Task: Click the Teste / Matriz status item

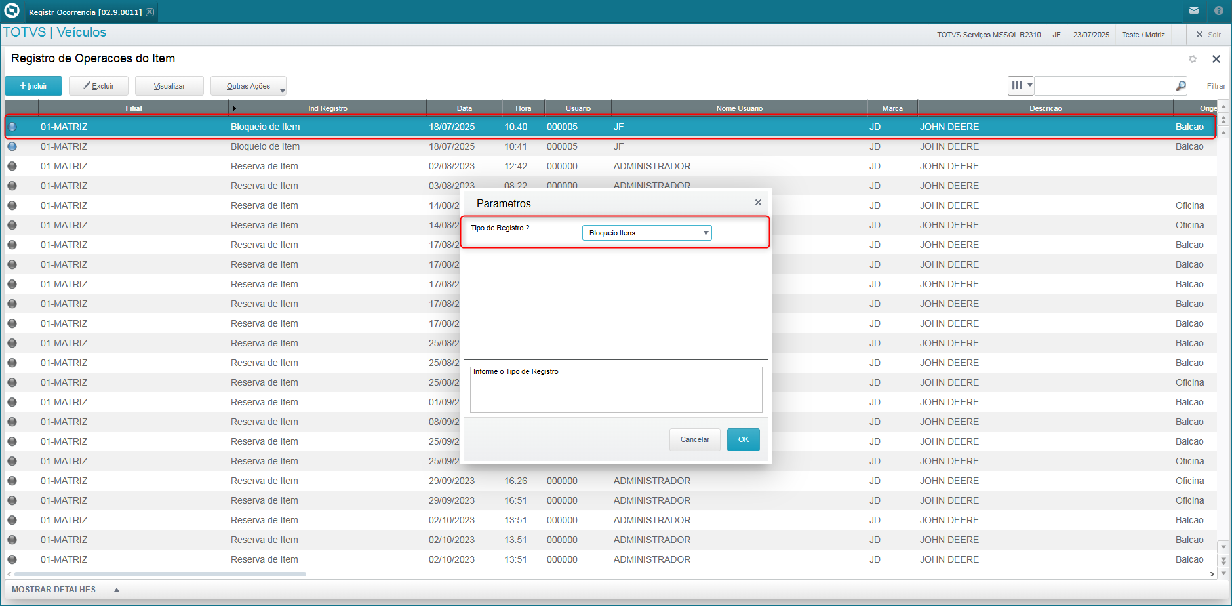Action: click(x=1143, y=35)
